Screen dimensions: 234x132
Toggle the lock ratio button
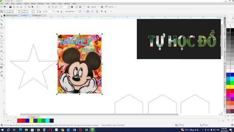point(40,11)
